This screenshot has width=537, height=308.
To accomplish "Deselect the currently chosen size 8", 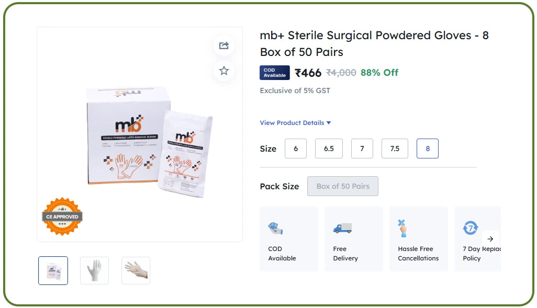I will (x=427, y=149).
